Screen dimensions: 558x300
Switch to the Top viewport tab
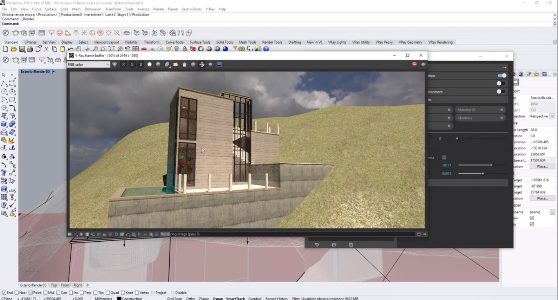click(54, 285)
